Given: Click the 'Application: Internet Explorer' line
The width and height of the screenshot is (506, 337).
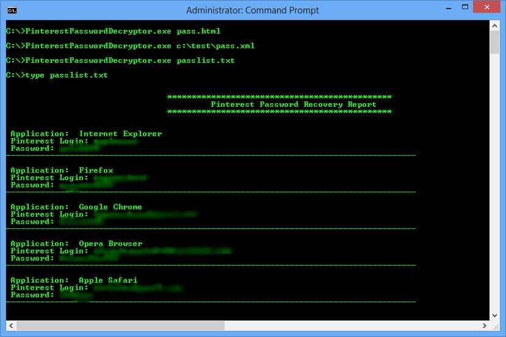Looking at the screenshot, I should (x=86, y=134).
